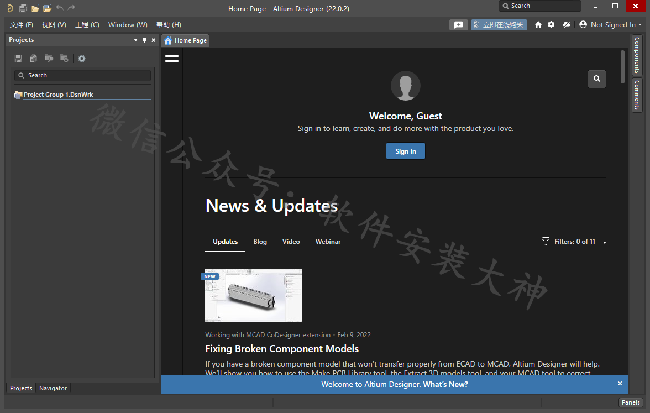Click the What's New? link in banner
This screenshot has width=650, height=413.
coord(445,384)
